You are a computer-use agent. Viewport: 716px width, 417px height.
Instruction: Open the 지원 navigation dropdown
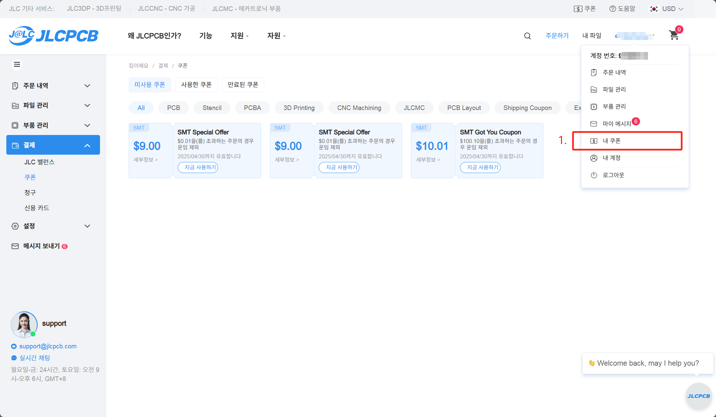[240, 36]
